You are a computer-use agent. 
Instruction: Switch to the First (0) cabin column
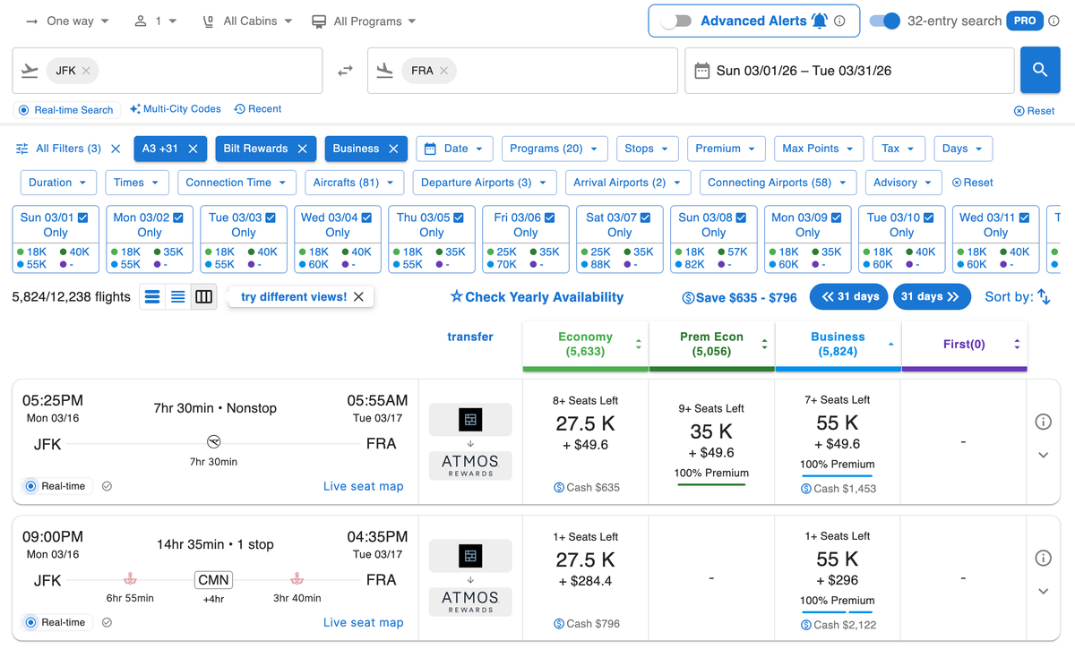click(x=964, y=344)
